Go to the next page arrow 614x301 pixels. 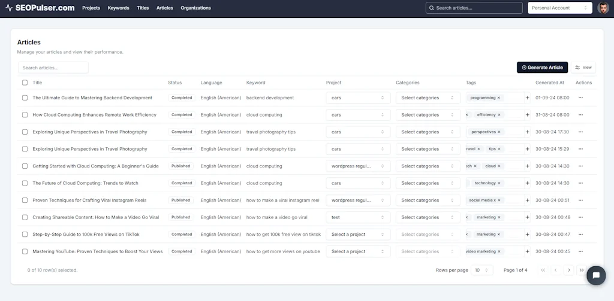(568, 270)
